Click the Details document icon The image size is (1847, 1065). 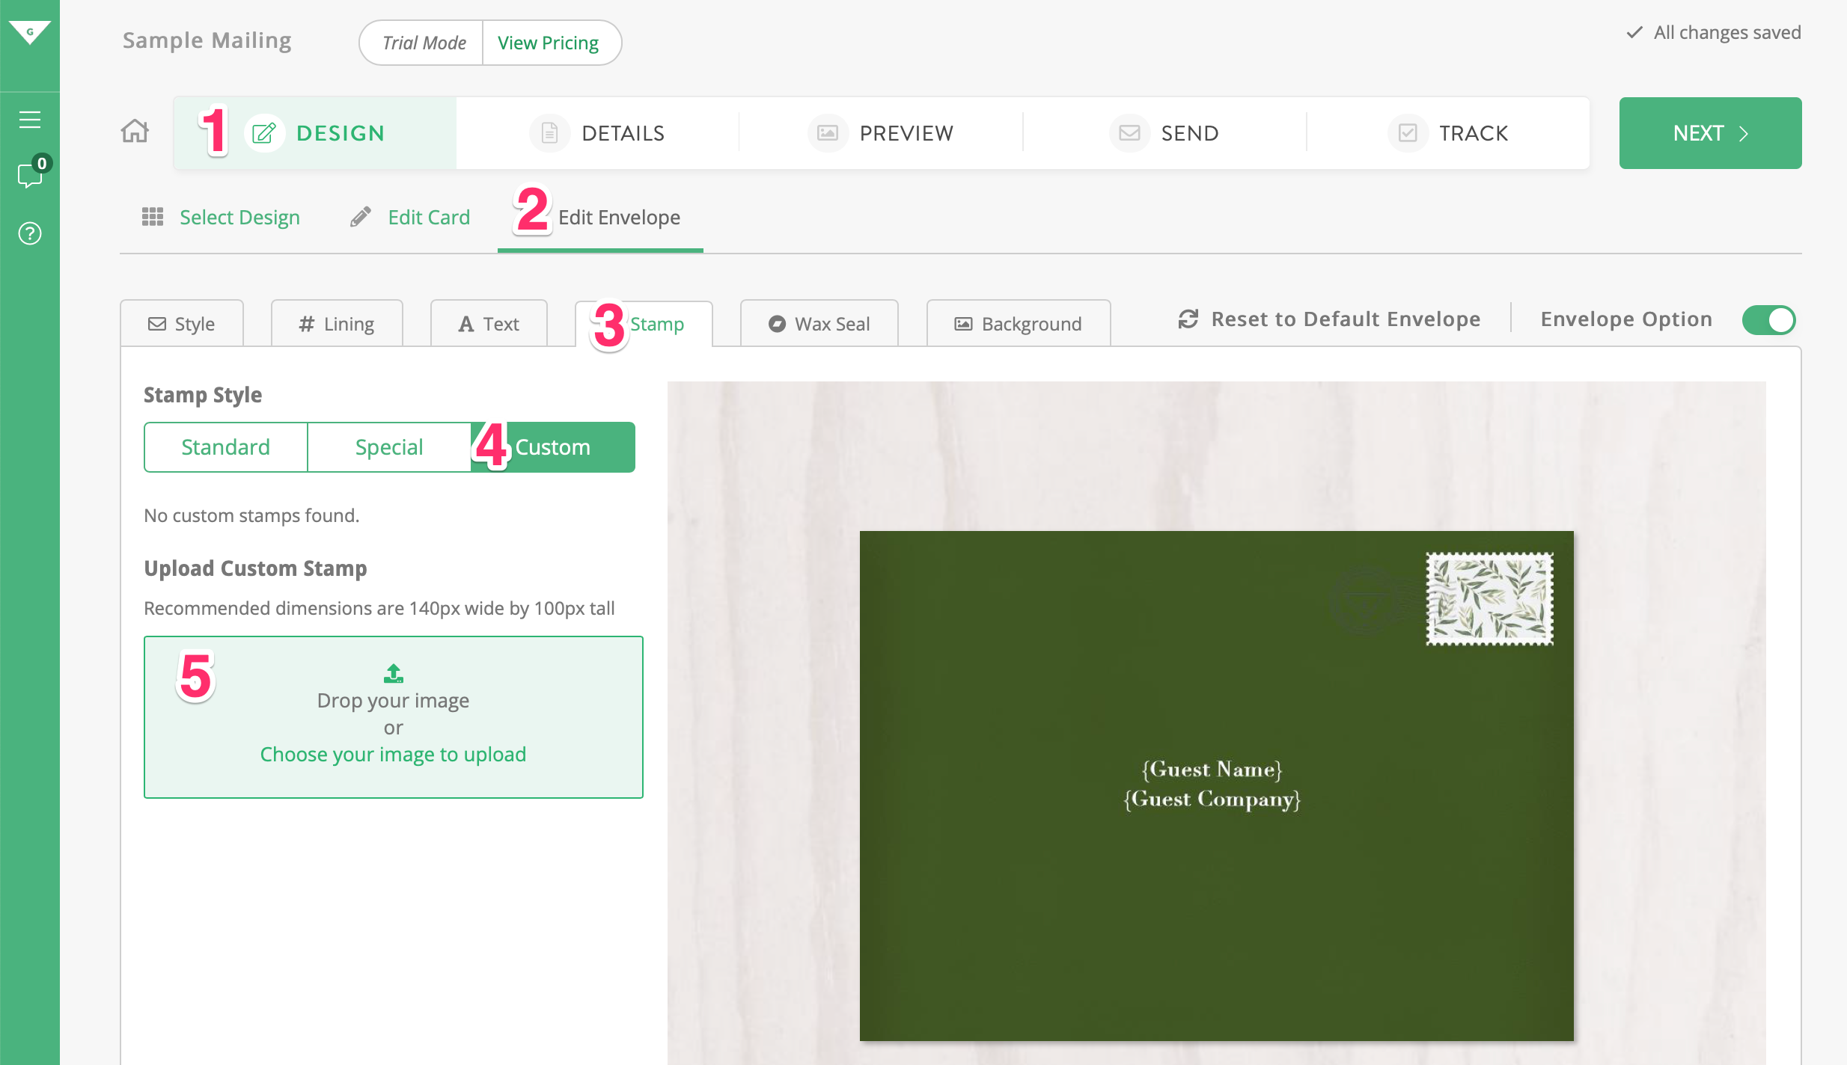click(550, 133)
